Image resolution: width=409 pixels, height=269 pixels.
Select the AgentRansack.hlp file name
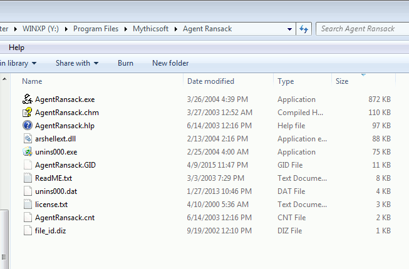(65, 126)
